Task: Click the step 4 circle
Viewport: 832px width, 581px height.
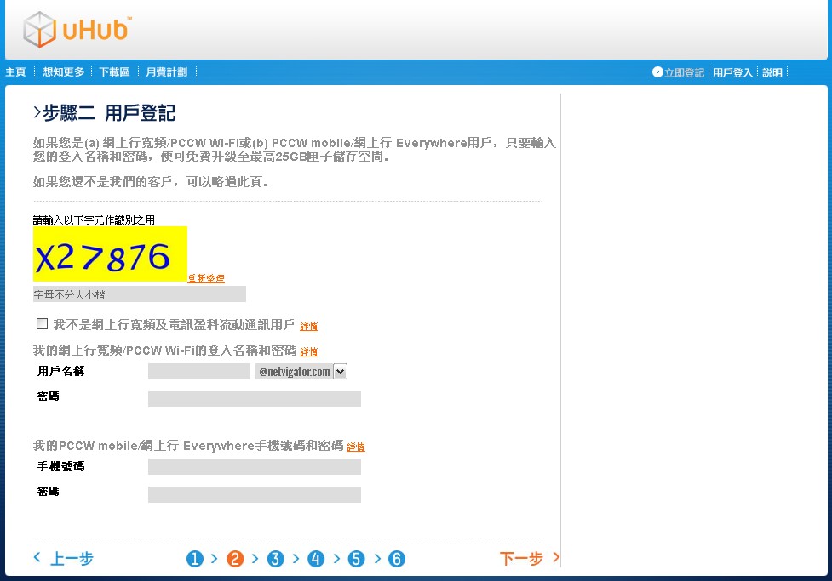Action: (316, 559)
